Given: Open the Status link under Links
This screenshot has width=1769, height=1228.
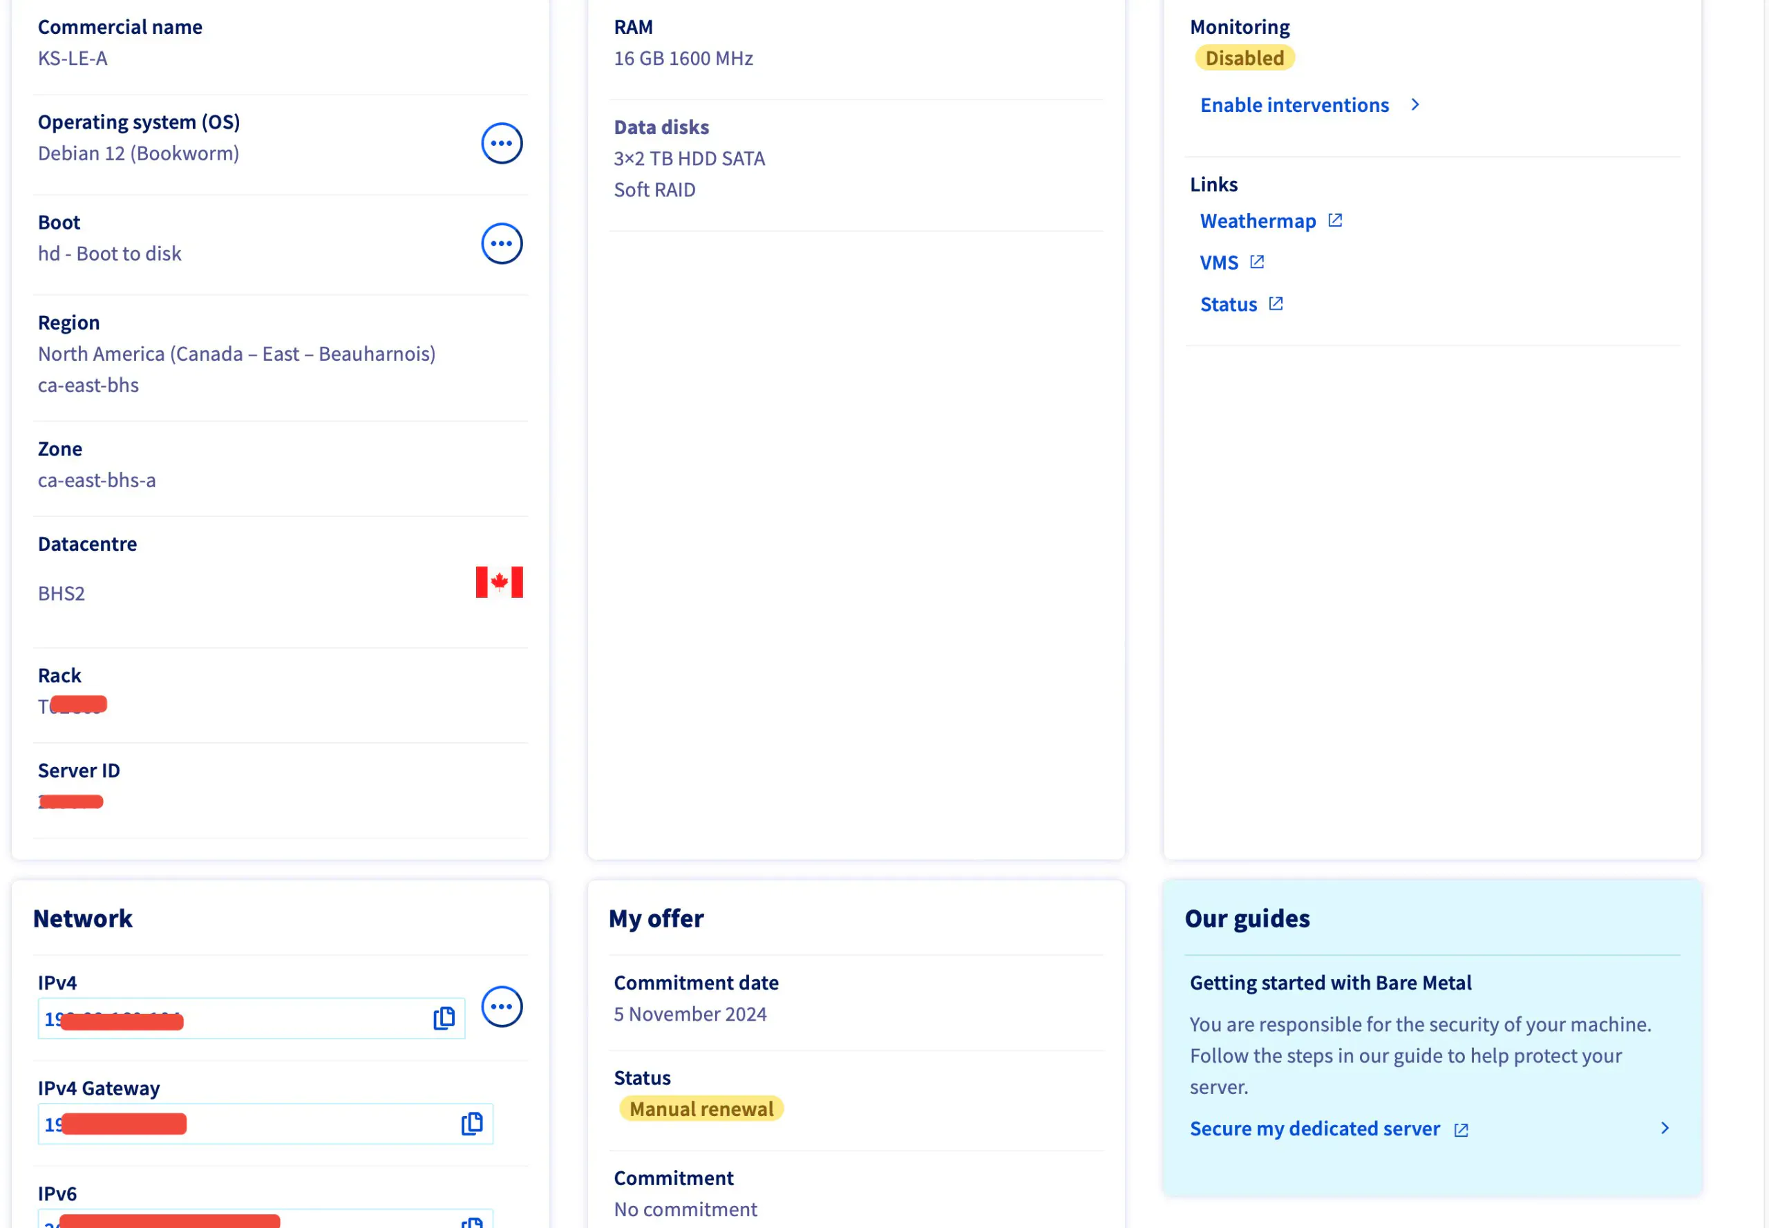Looking at the screenshot, I should point(1228,304).
